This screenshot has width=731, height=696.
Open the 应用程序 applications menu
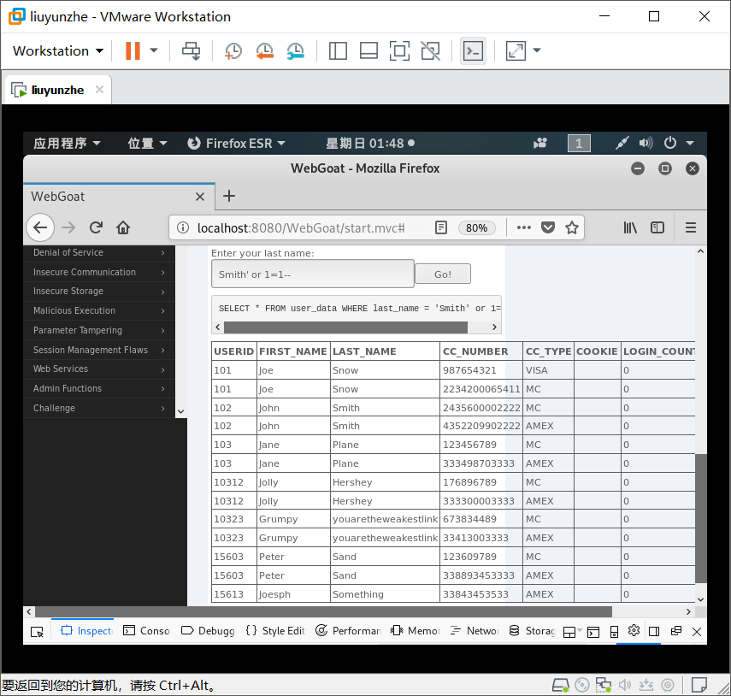(x=67, y=143)
